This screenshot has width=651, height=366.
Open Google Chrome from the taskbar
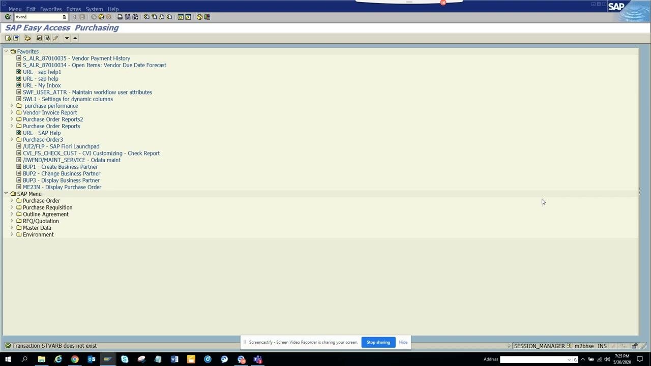click(x=75, y=359)
